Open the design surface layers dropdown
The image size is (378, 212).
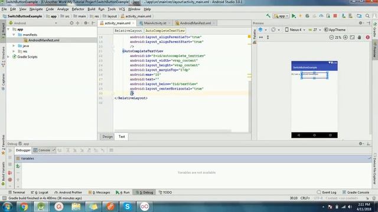click(262, 30)
